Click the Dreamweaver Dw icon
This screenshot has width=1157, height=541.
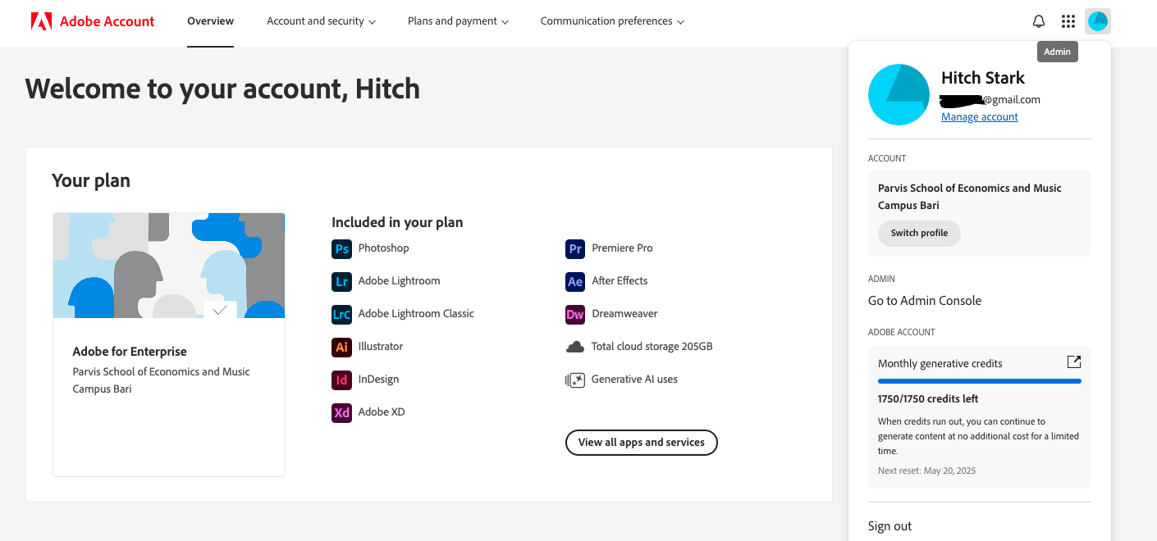575,314
